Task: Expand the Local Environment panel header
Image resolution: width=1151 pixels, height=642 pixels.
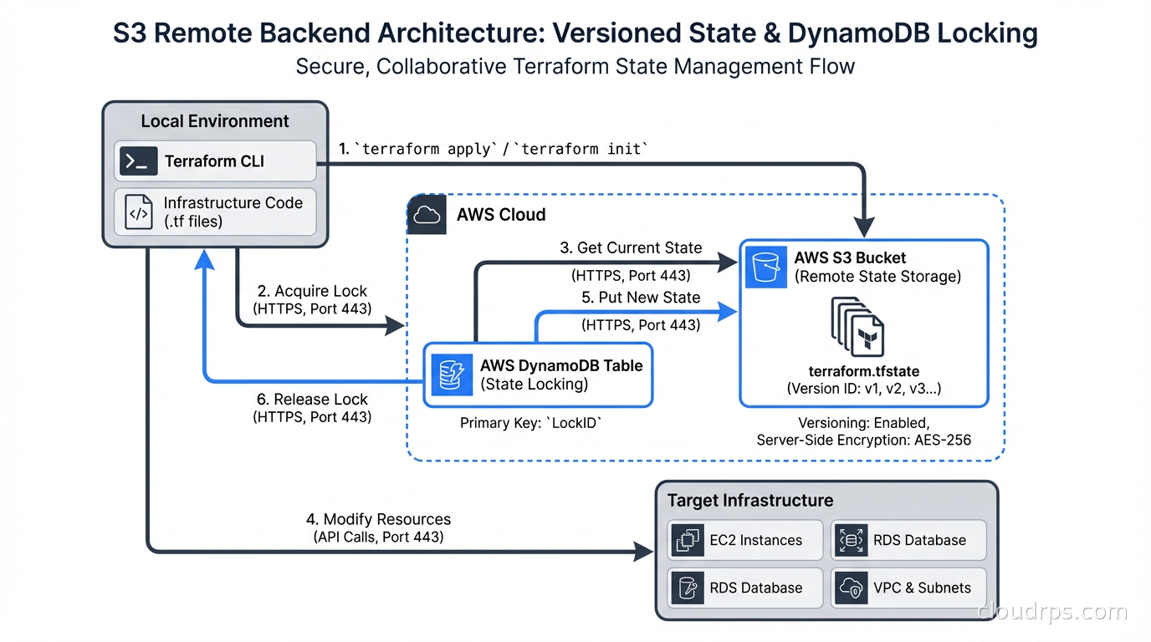Action: [x=214, y=121]
